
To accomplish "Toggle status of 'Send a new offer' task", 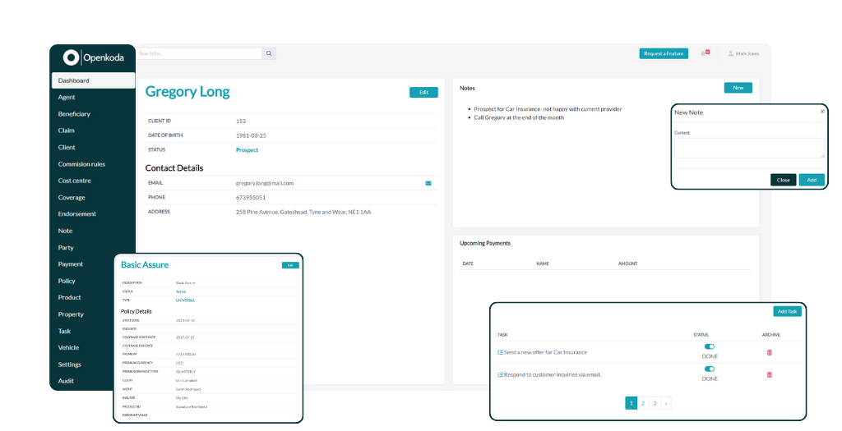I will (710, 347).
